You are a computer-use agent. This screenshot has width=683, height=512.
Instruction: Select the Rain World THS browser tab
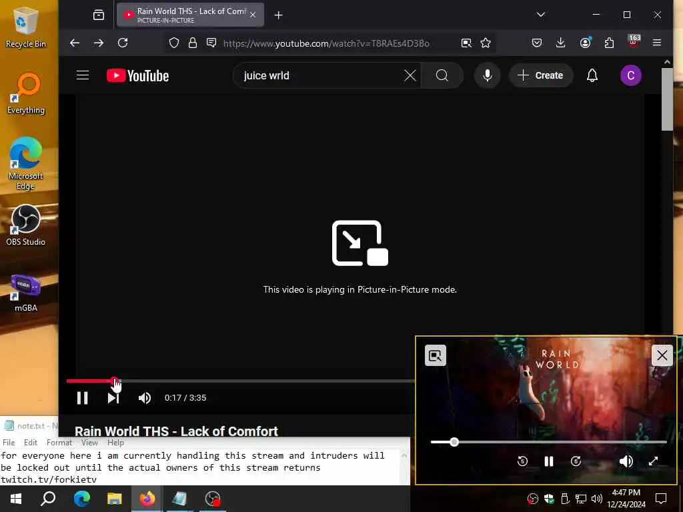point(190,15)
